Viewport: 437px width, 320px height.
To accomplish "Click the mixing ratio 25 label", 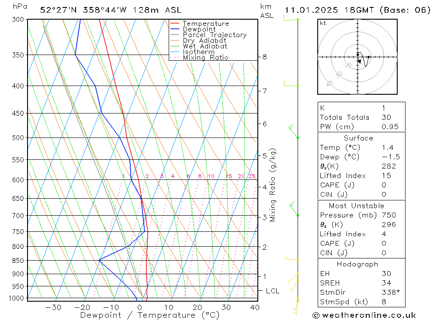I will coord(252,176).
